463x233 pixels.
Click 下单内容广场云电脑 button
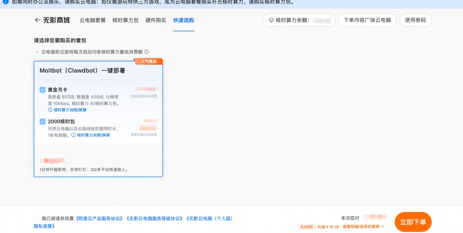(x=367, y=20)
